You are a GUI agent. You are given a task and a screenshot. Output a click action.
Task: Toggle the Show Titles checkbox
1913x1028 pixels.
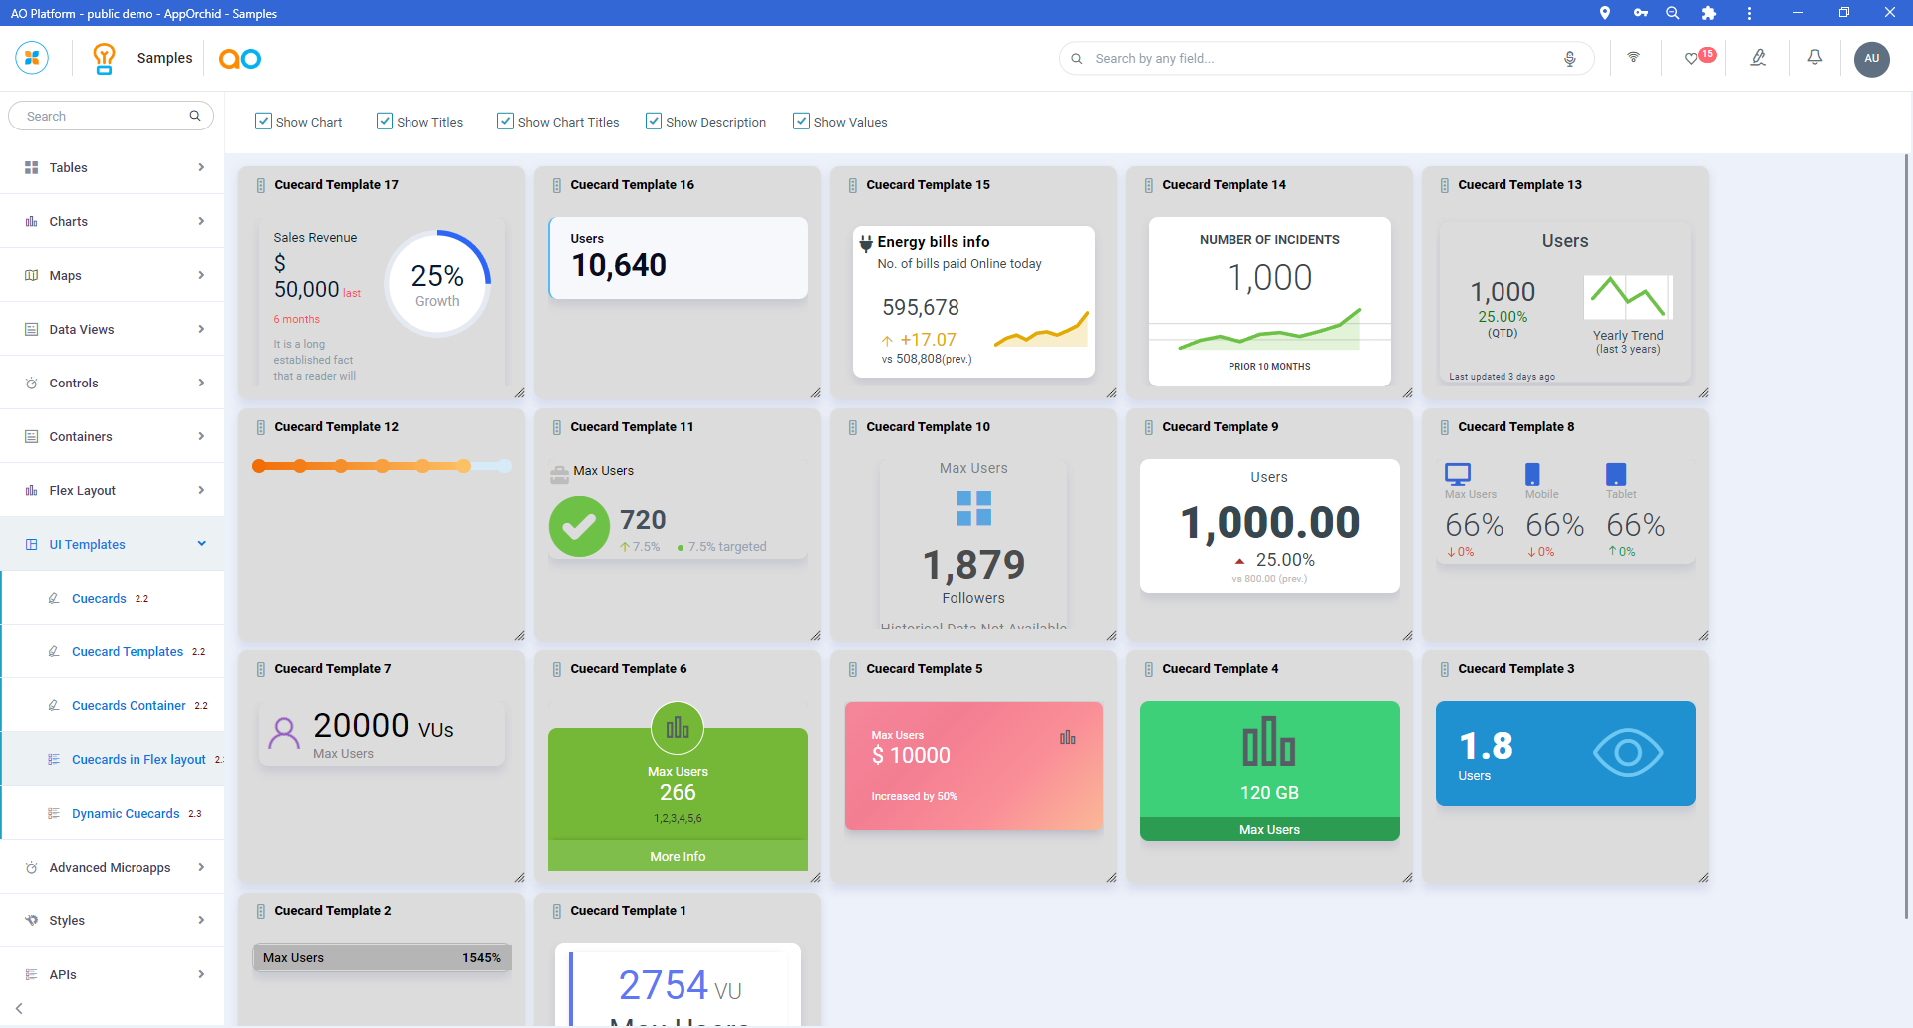pos(385,122)
